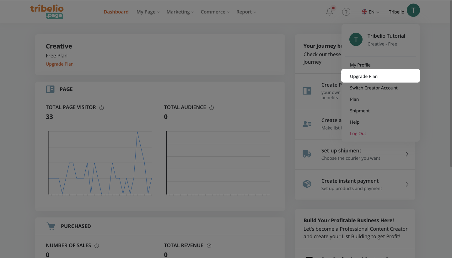This screenshot has height=258, width=452.
Task: Click Total Audience info icon
Action: 212,108
